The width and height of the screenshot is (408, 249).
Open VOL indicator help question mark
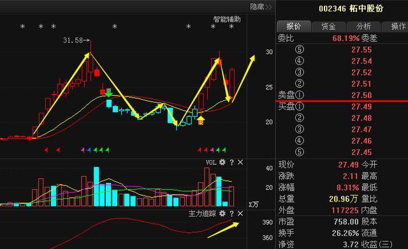point(231,163)
